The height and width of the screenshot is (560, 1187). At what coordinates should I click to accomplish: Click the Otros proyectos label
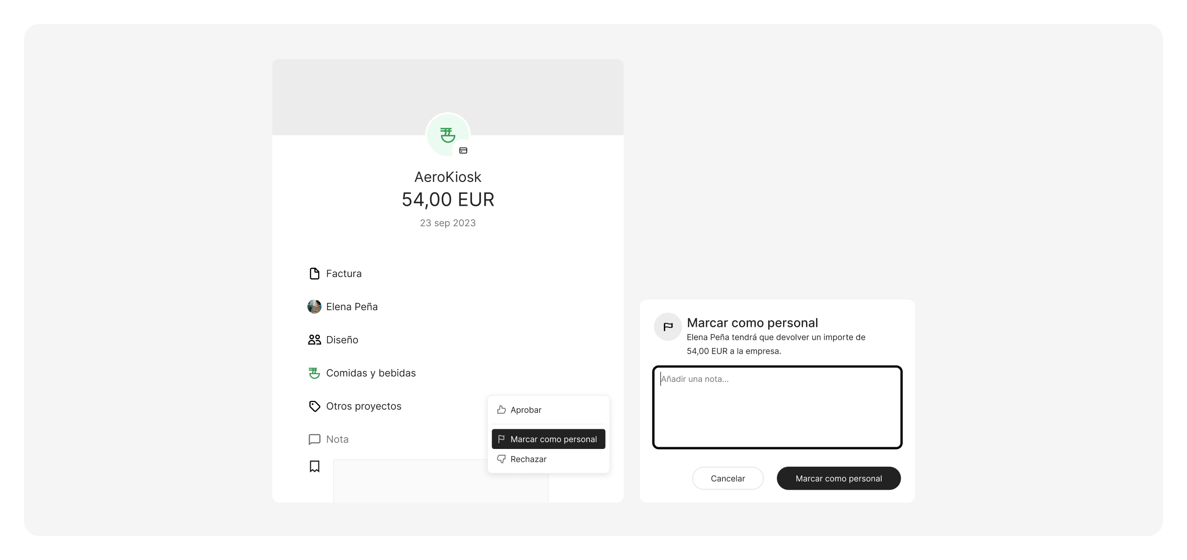coord(363,406)
